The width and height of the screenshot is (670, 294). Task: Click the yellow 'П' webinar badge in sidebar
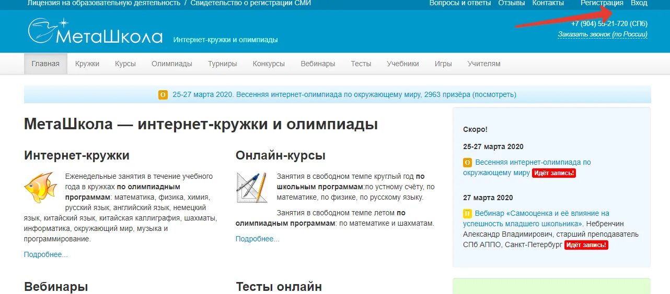point(468,213)
